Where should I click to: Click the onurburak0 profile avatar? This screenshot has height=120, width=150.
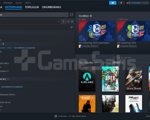pos(128,3)
